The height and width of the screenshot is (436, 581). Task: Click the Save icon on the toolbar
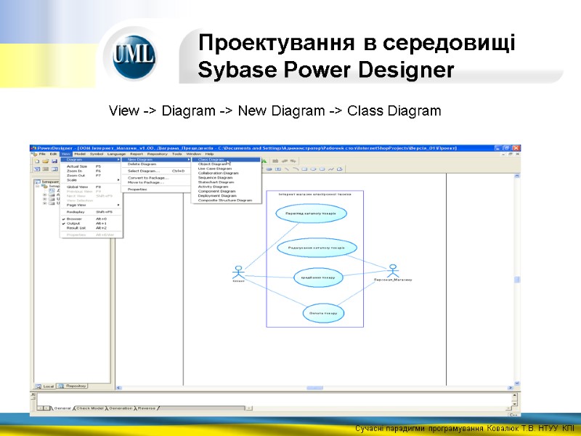[x=55, y=161]
